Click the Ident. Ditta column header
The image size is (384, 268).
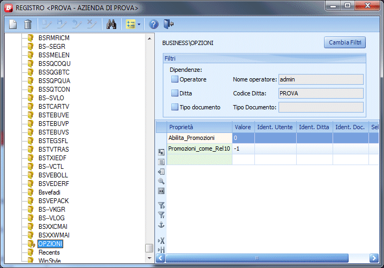pos(314,127)
